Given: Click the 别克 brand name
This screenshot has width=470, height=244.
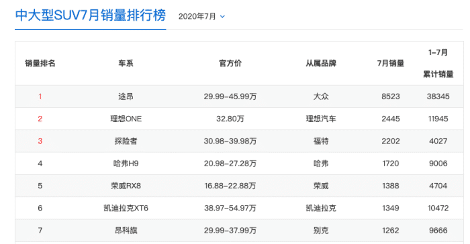Looking at the screenshot, I should [x=321, y=231].
